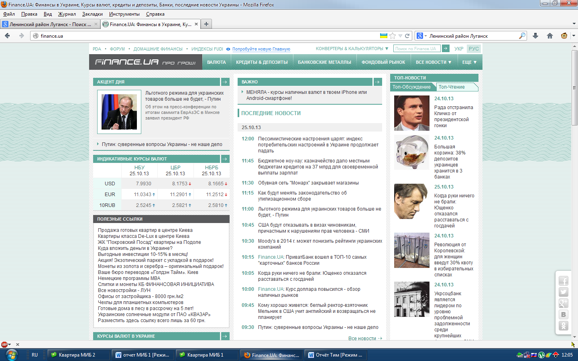Run the search with magnifying glass icon
Viewport: 578px width, 361px height.
click(522, 36)
